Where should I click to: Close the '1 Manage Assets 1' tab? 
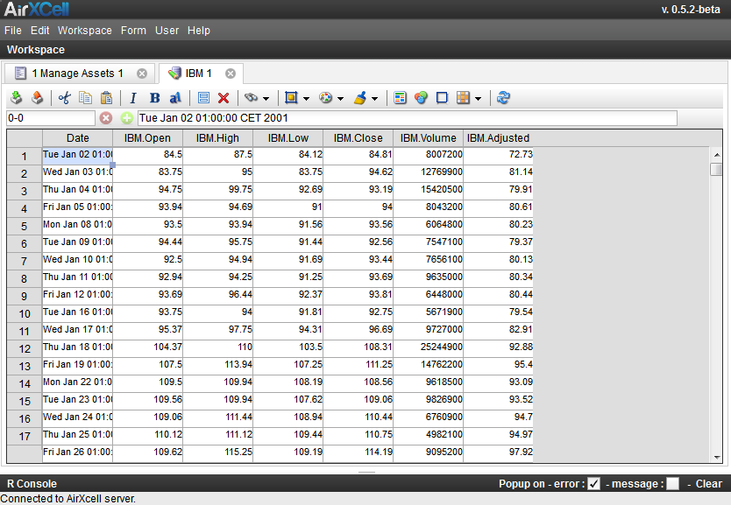click(142, 74)
